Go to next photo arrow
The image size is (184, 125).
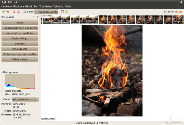point(181,12)
